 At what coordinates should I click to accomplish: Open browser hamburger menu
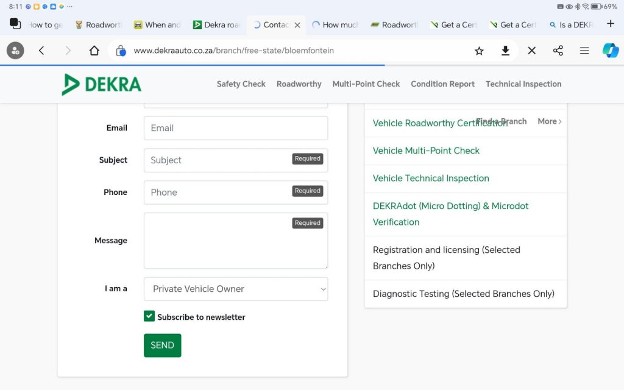[x=584, y=51]
